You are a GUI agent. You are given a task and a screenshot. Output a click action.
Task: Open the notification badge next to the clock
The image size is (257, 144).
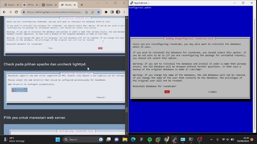(252, 140)
